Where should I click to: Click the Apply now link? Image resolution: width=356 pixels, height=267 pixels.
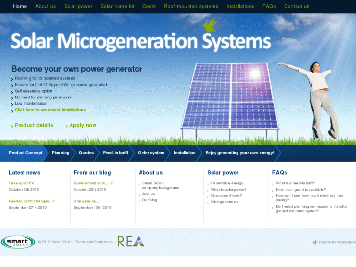coord(83,125)
